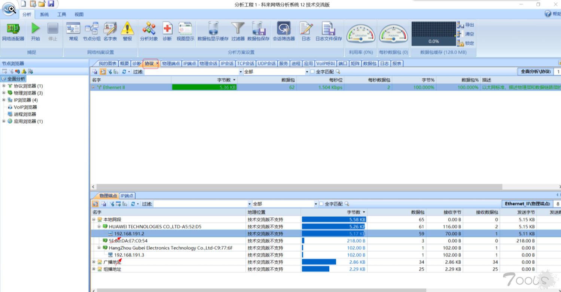The image size is (561, 292).
Task: Open 数据包显示缓存 packet display buffer settings
Action: 213,32
